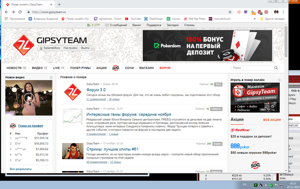Expand Играть в покер онлайн arrow icon
The height and width of the screenshot is (189, 300).
click(x=279, y=80)
